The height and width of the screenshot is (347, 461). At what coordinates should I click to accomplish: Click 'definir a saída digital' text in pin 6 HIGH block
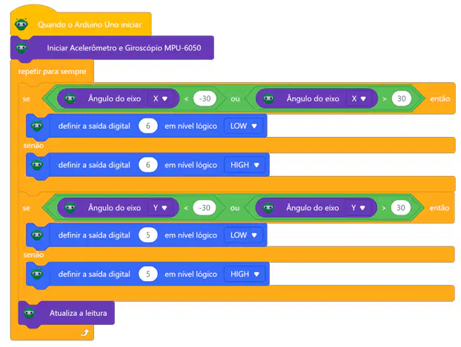coord(94,165)
